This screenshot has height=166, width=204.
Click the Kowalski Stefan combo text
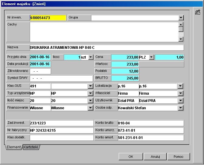coord(132,108)
